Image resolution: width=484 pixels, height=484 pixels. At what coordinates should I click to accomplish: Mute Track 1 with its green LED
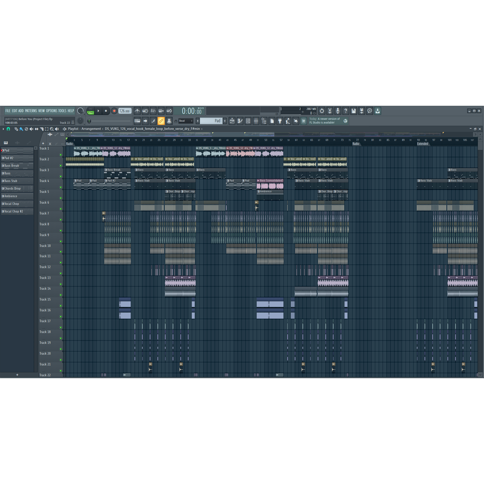61,155
